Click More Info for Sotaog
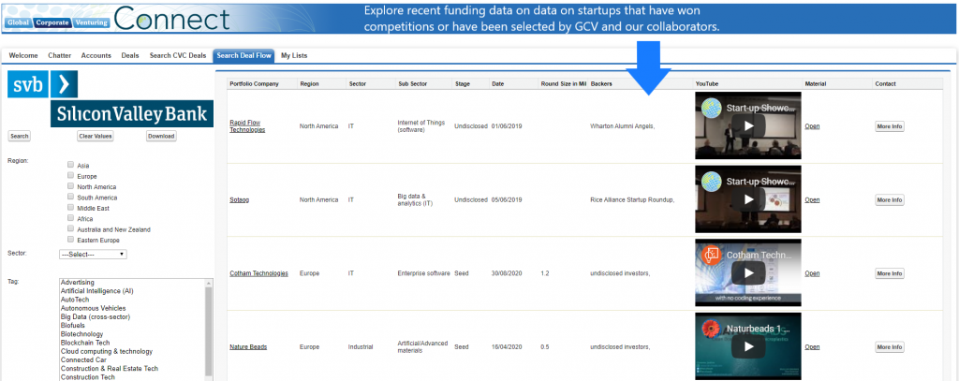The width and height of the screenshot is (959, 381). pos(889,199)
